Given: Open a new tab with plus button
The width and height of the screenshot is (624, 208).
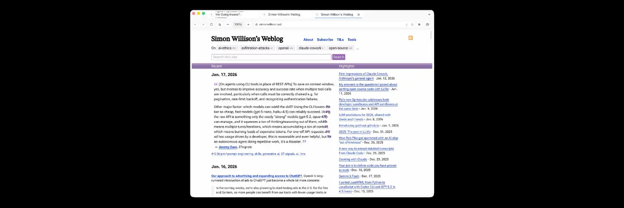Looking at the screenshot, I should [429, 14].
